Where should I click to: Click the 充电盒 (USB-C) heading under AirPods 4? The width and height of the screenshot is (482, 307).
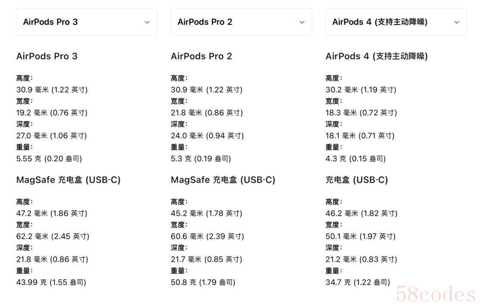coord(357,180)
